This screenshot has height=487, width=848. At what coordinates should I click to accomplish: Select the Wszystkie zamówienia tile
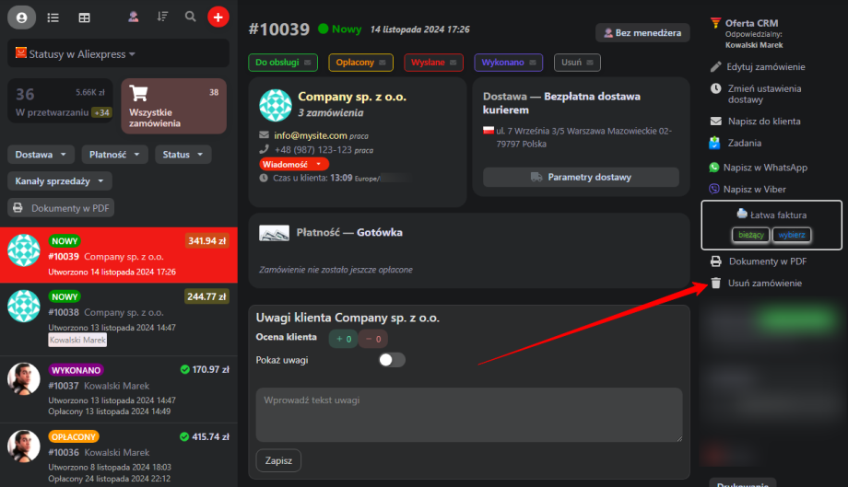point(174,106)
